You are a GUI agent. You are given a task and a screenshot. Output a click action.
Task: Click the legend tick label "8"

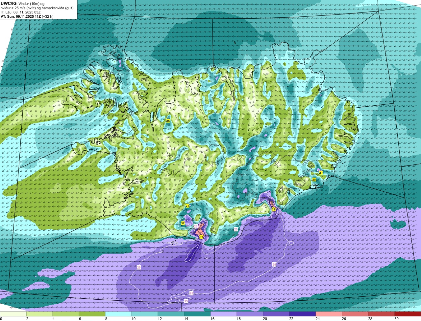click(106, 319)
